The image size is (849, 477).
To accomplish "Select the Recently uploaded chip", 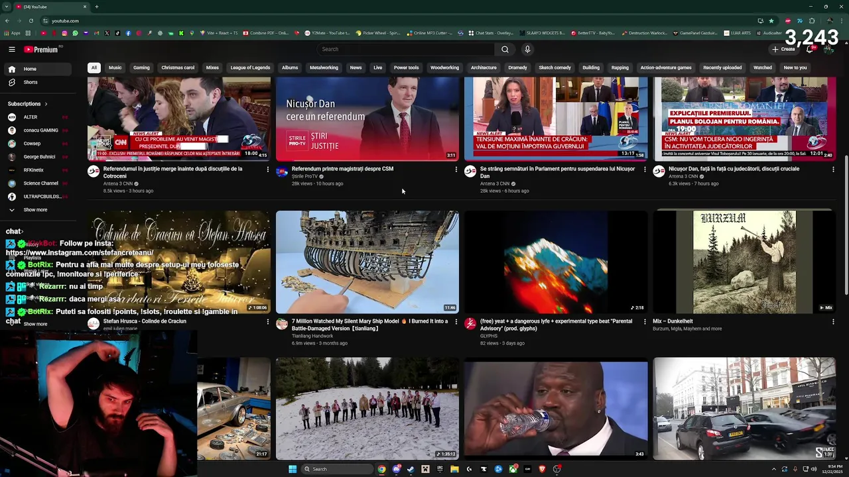I will tap(722, 68).
